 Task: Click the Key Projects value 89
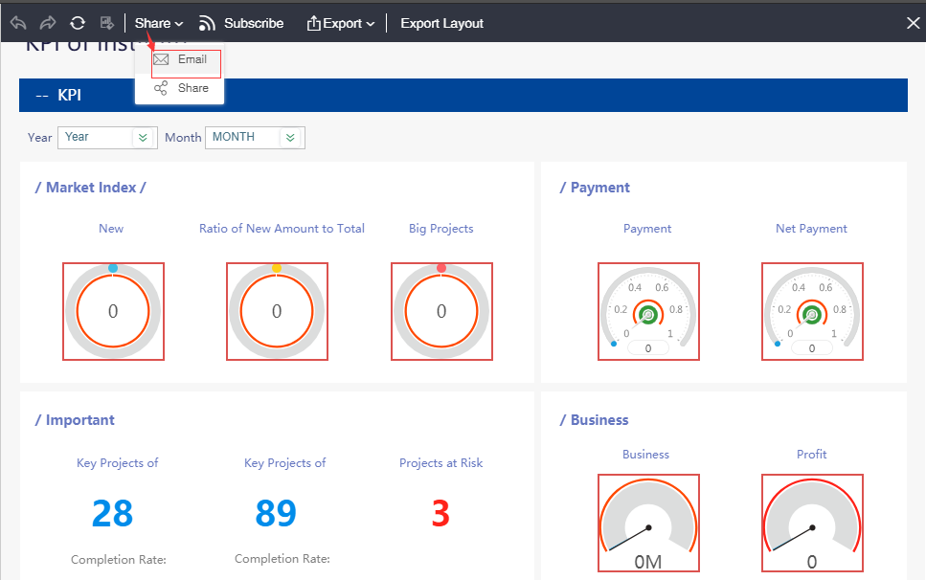pos(276,514)
